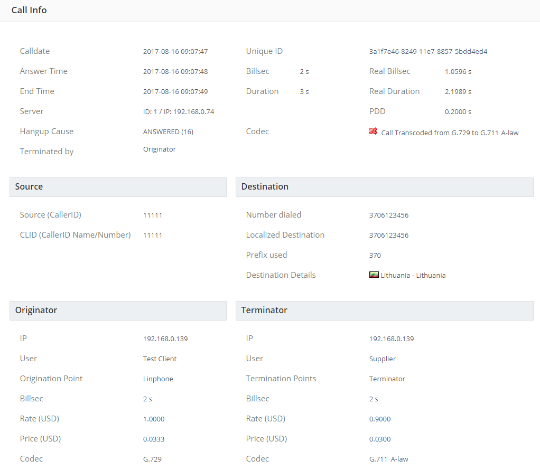
Task: Click the Real Duration label
Action: (394, 91)
